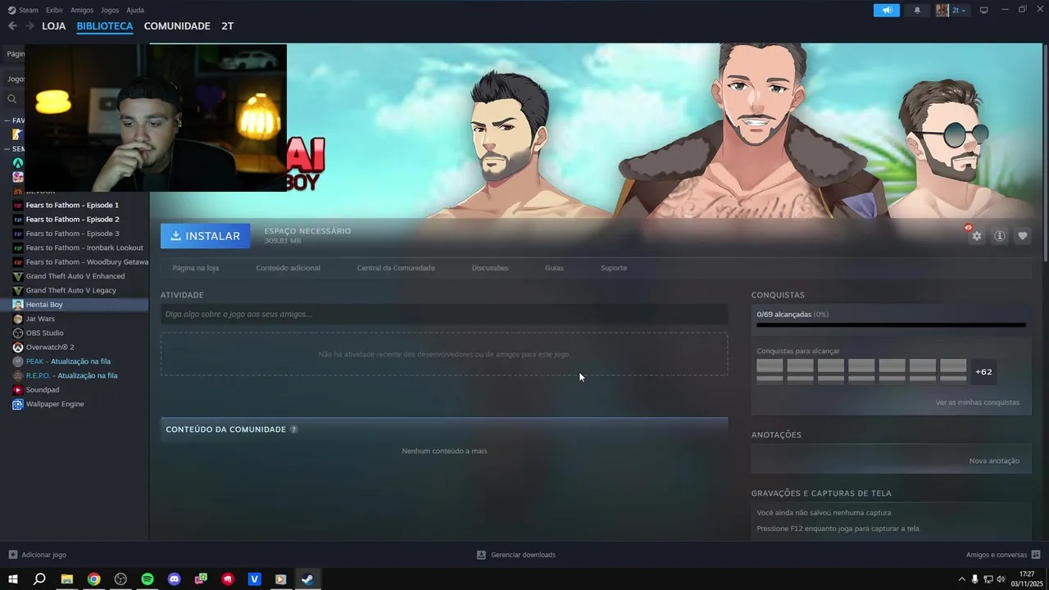Viewport: 1049px width, 590px height.
Task: Go forward with the right arrow
Action: click(30, 26)
